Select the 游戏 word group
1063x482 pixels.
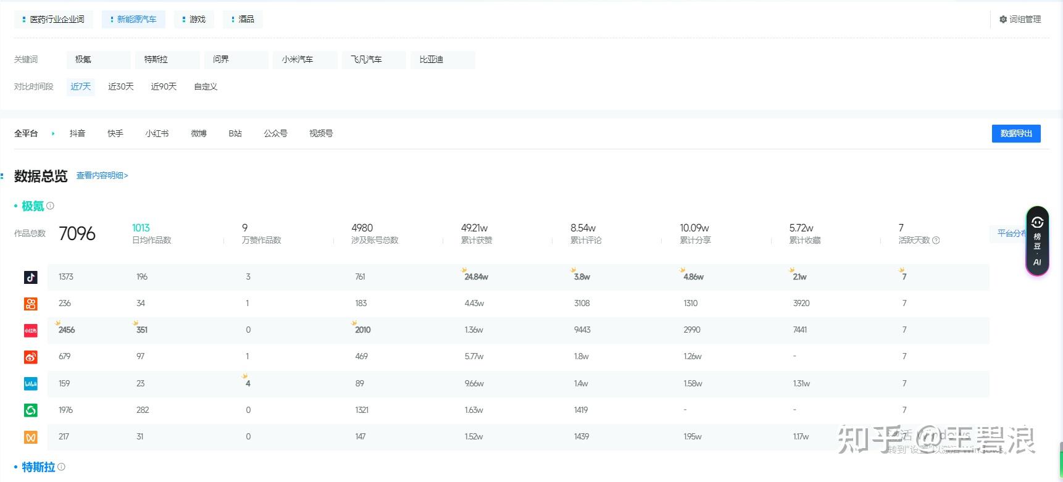[194, 19]
